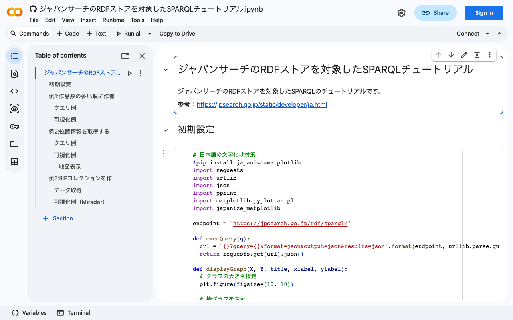Open the Files folder icon in sidebar
Screen dimensions: 513x320
coord(14,144)
